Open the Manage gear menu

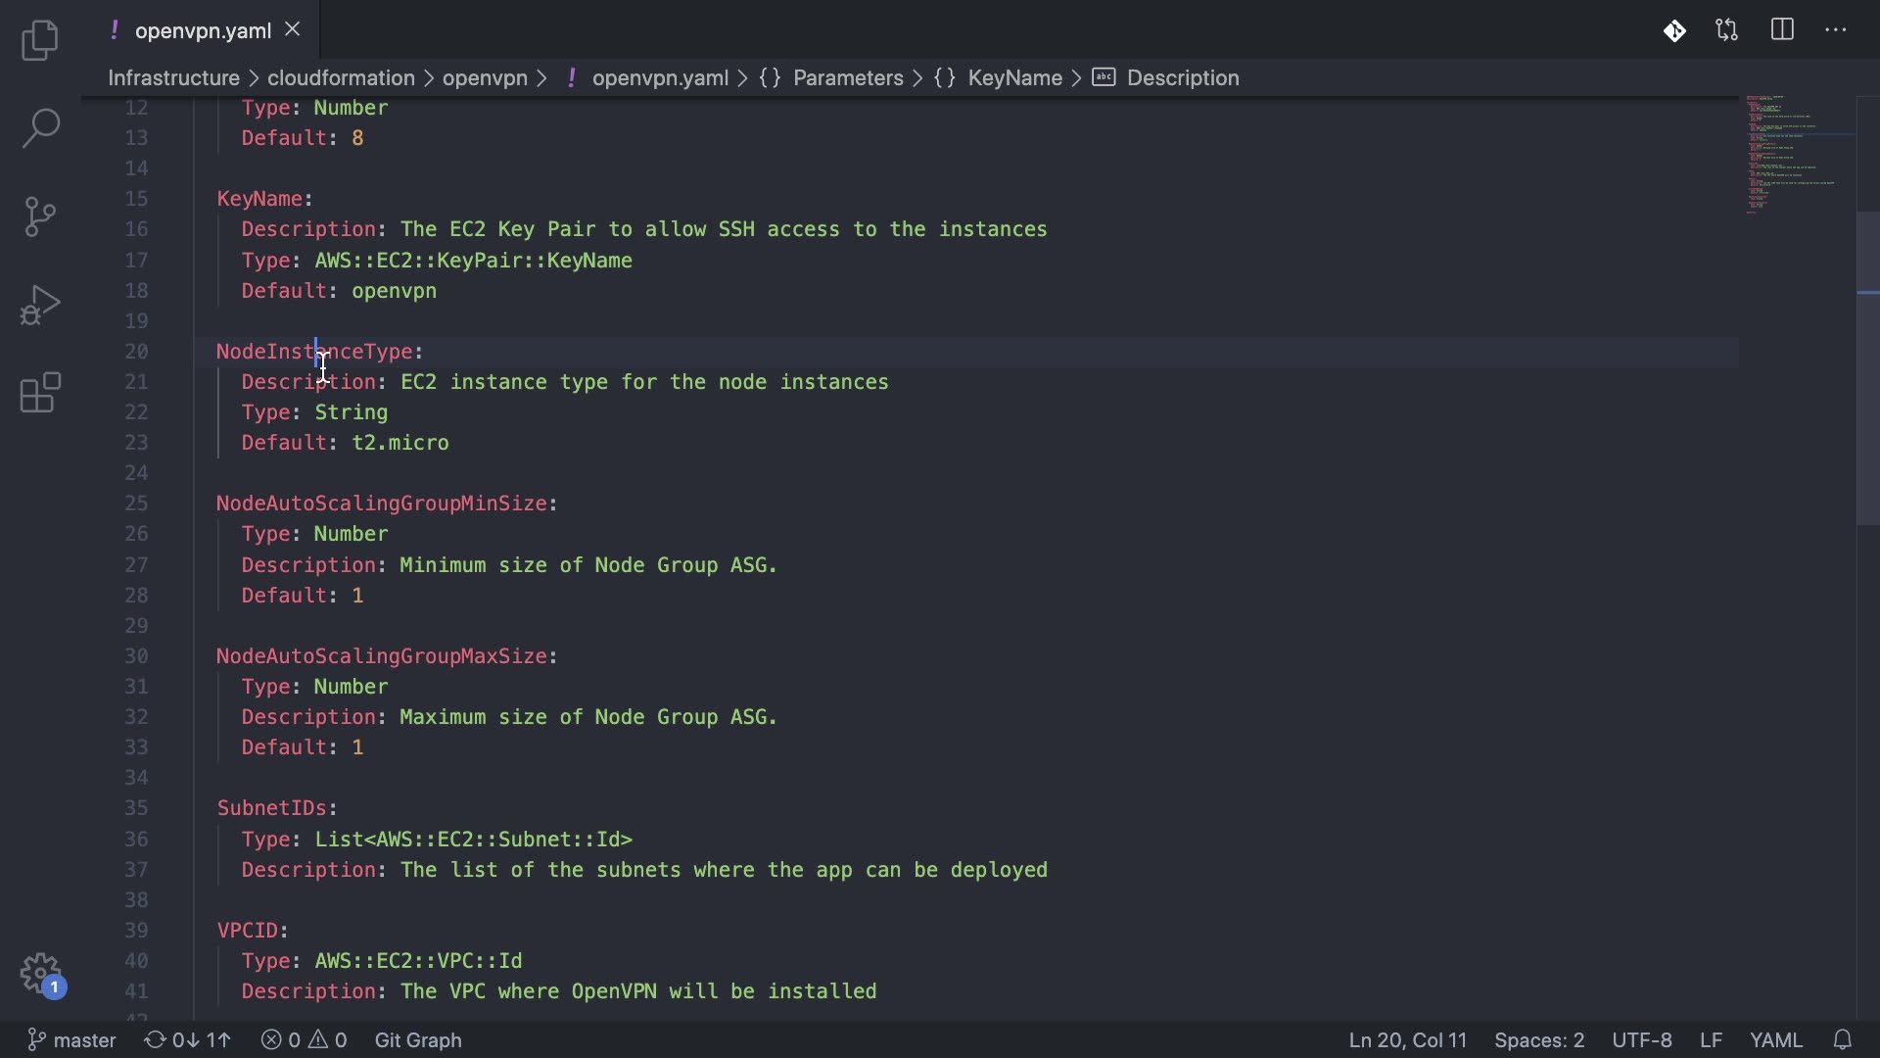(x=40, y=974)
